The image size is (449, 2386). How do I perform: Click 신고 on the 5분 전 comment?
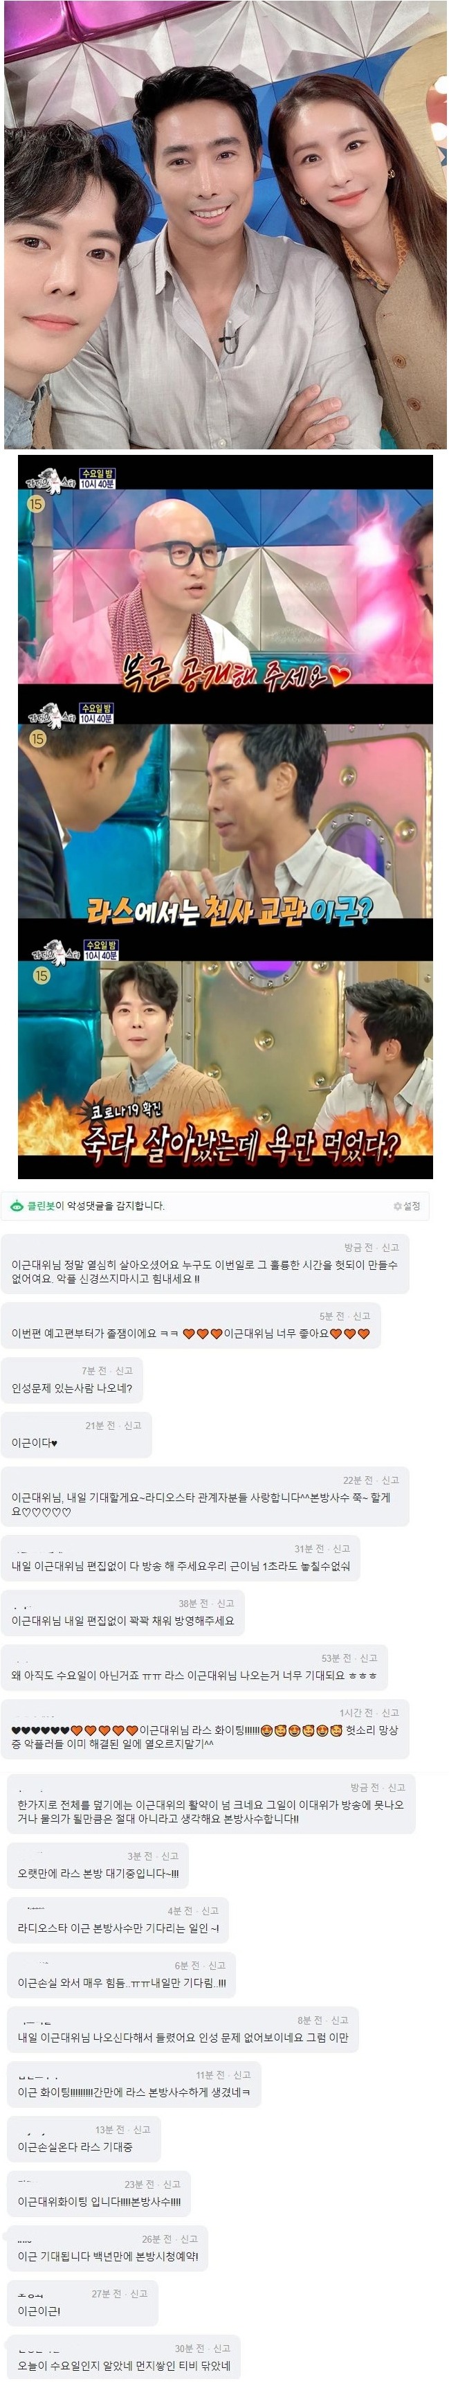(361, 1316)
